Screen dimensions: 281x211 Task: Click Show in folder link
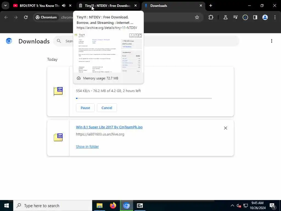(87, 146)
